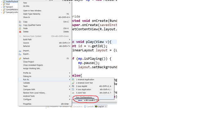Open the Compare With submenu

click(45, 89)
